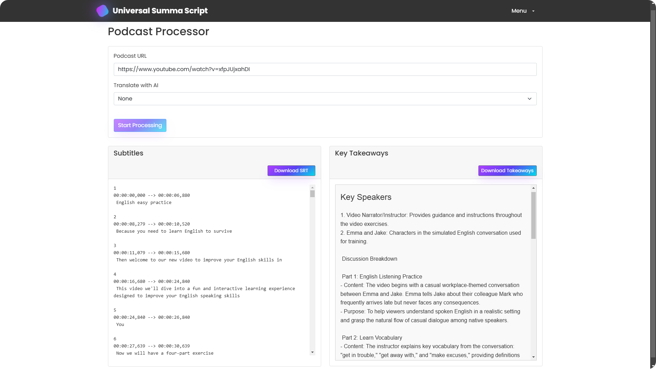The width and height of the screenshot is (656, 369).
Task: Click the Key Takeaways scroll-up arrow
Action: 533,188
